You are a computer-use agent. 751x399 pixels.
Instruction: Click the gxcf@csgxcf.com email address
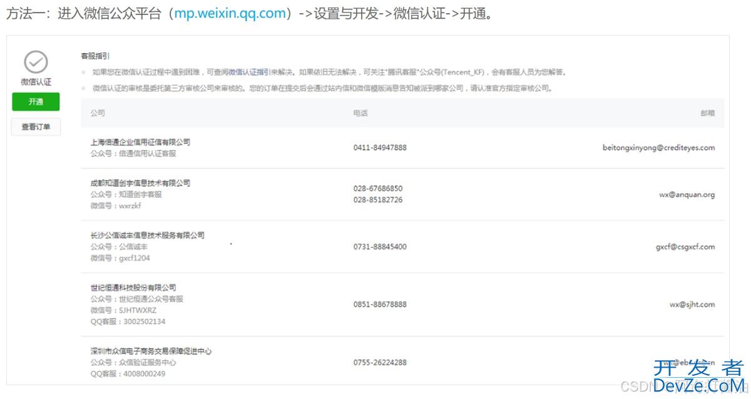(x=685, y=247)
